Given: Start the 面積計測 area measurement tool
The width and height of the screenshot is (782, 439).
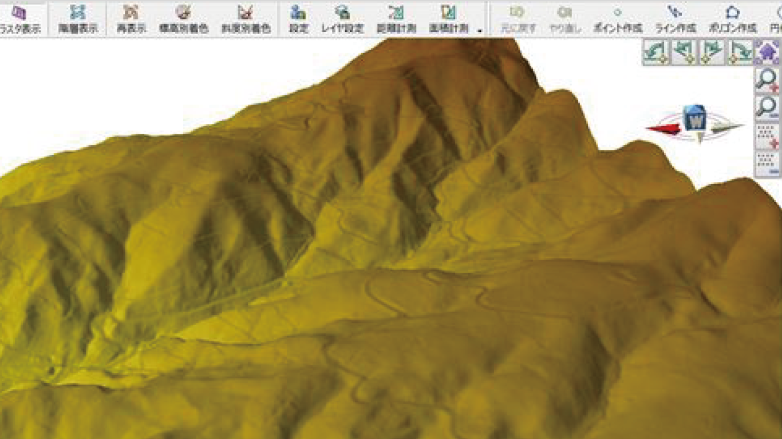Looking at the screenshot, I should click(448, 19).
